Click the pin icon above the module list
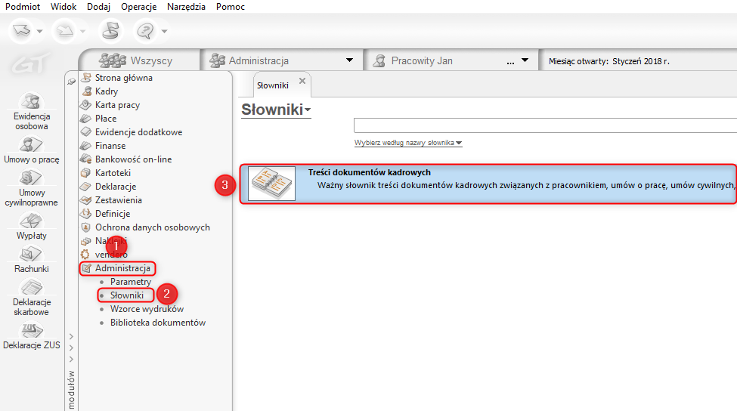 click(x=72, y=82)
